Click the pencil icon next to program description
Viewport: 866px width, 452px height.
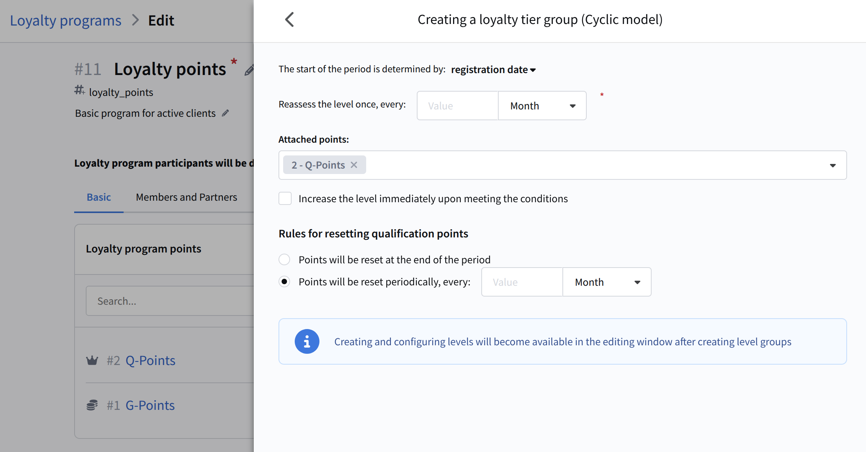click(x=225, y=113)
